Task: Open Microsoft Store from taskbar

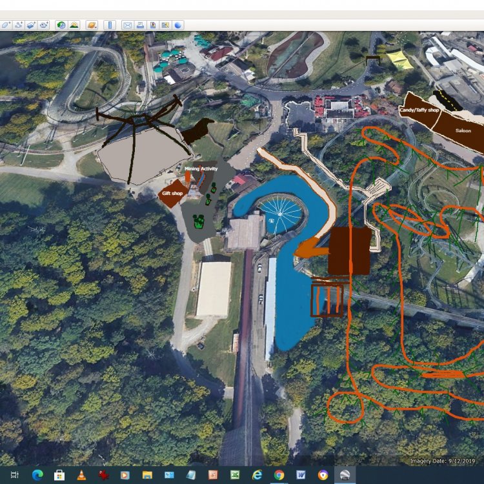Action: 59,475
